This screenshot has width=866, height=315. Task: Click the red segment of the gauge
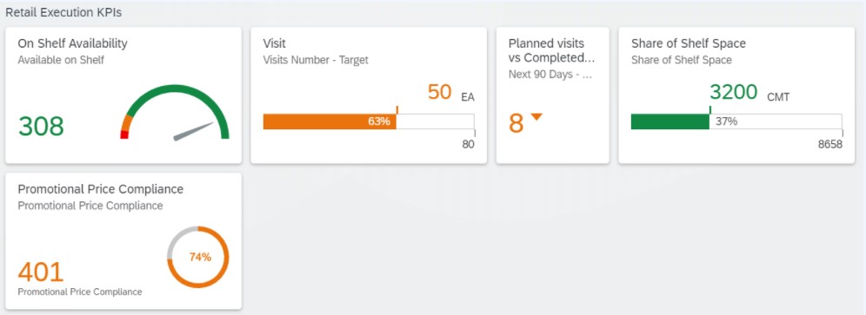click(124, 135)
